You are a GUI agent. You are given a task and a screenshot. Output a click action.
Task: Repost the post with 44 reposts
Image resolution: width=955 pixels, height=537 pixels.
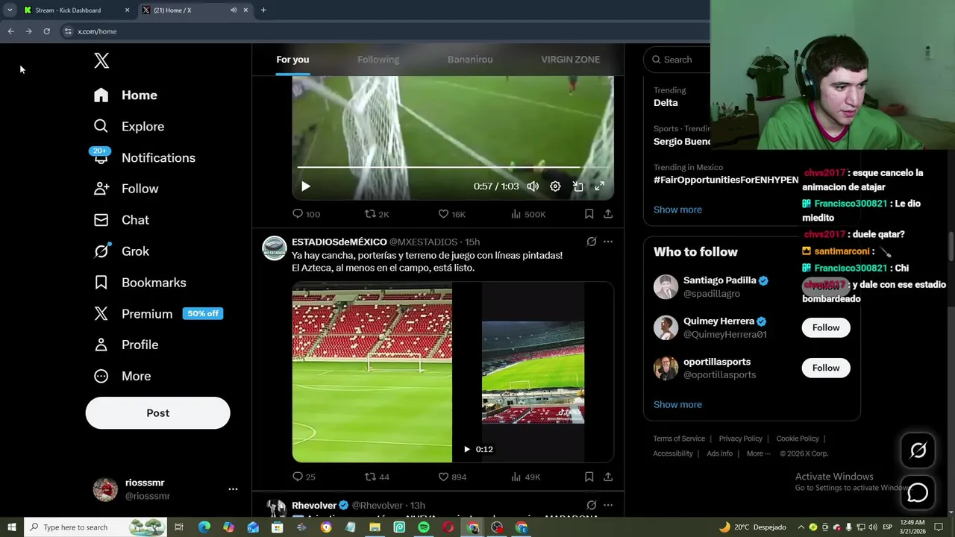tap(377, 477)
